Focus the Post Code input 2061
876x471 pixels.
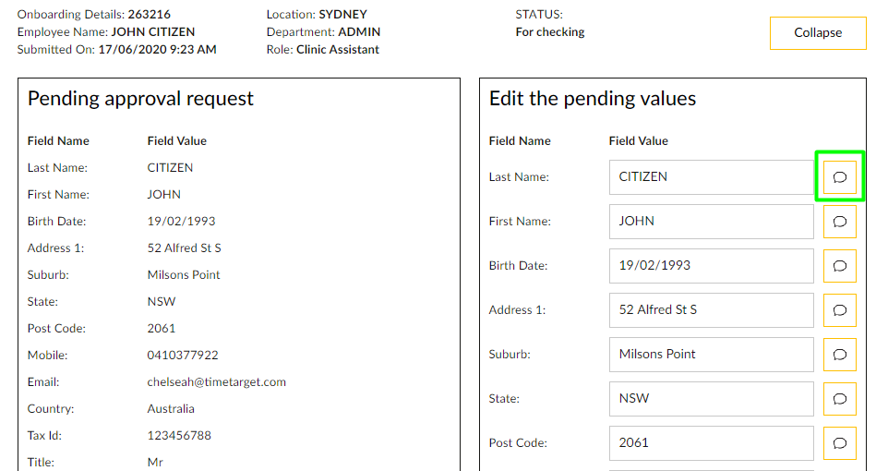point(711,443)
